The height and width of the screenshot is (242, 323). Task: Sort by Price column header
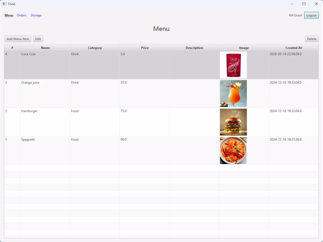pyautogui.click(x=144, y=48)
